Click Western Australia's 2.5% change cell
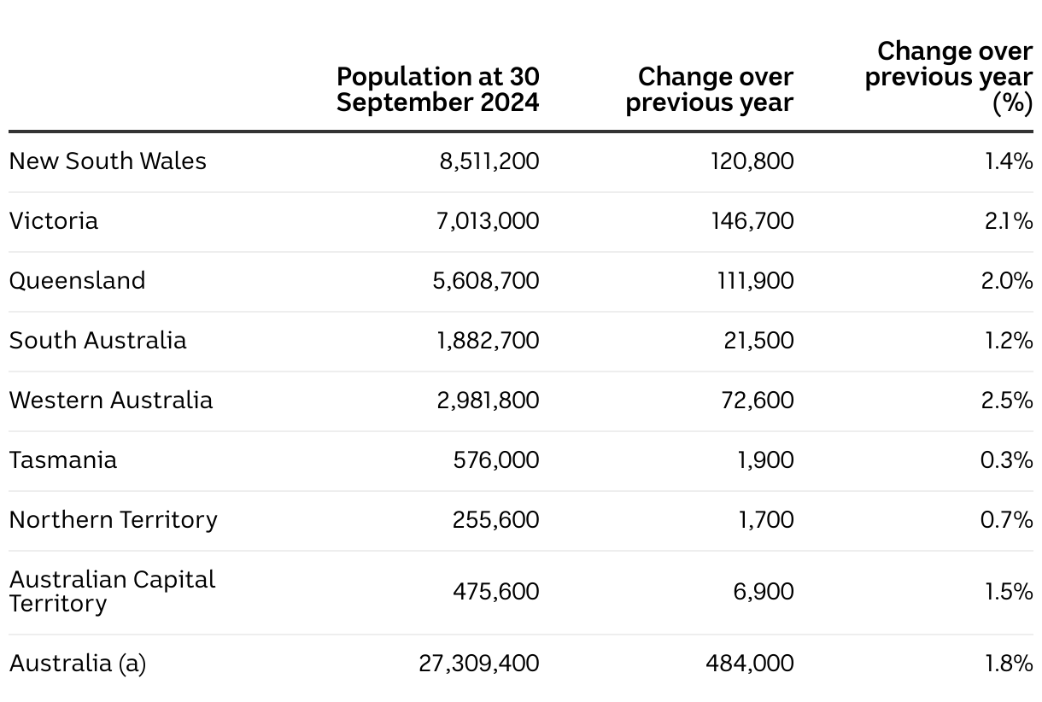Screen dimensions: 1042x702 (1007, 401)
